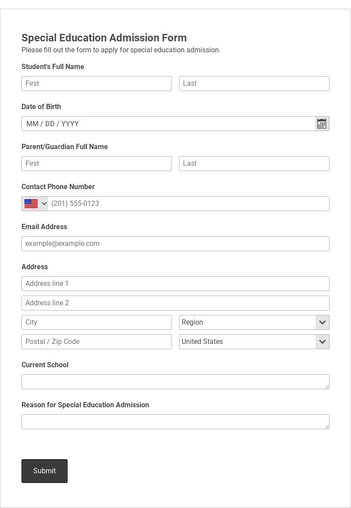Image resolution: width=351 pixels, height=508 pixels.
Task: Click the City input field
Action: [97, 322]
